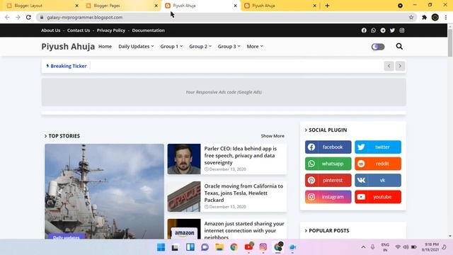The width and height of the screenshot is (453, 255).
Task: Expand the Group 2 menu
Action: (x=200, y=46)
